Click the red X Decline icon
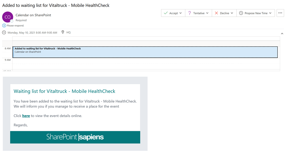The height and width of the screenshot is (154, 285). (216, 13)
